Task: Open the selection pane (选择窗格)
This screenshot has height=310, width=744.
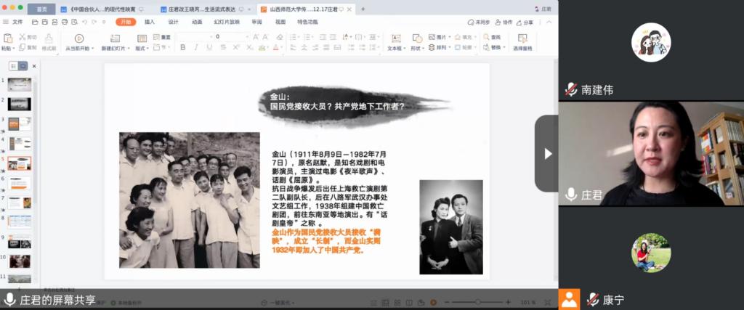Action: 522,42
